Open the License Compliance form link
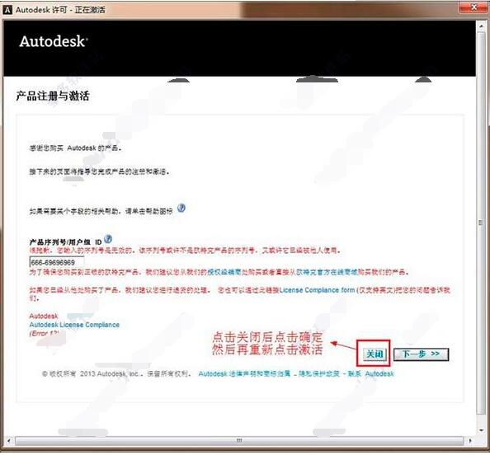490x455 pixels. point(318,290)
